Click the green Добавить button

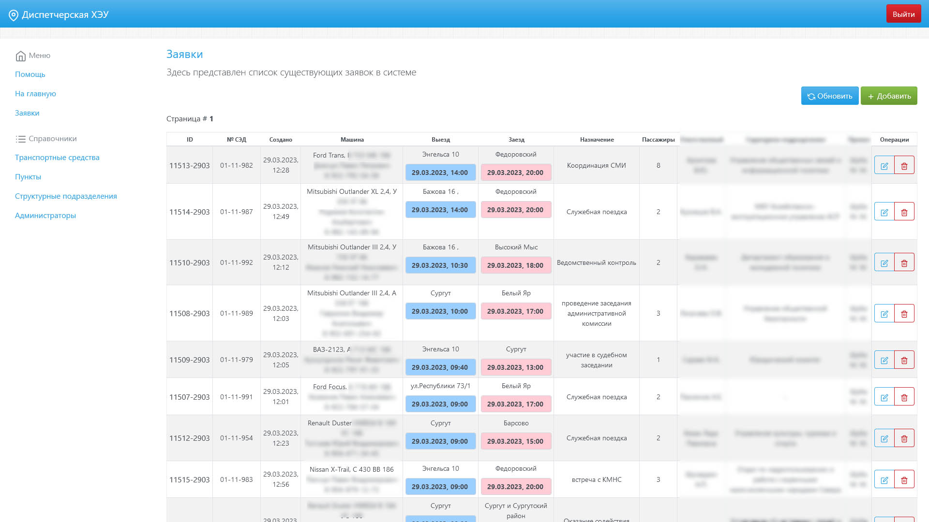click(888, 96)
